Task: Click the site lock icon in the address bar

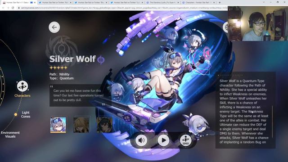Action: (18, 8)
